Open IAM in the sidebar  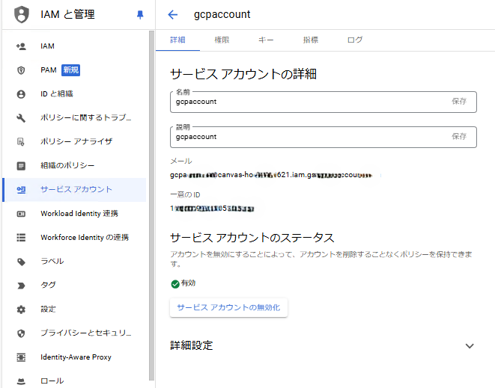tap(74, 46)
